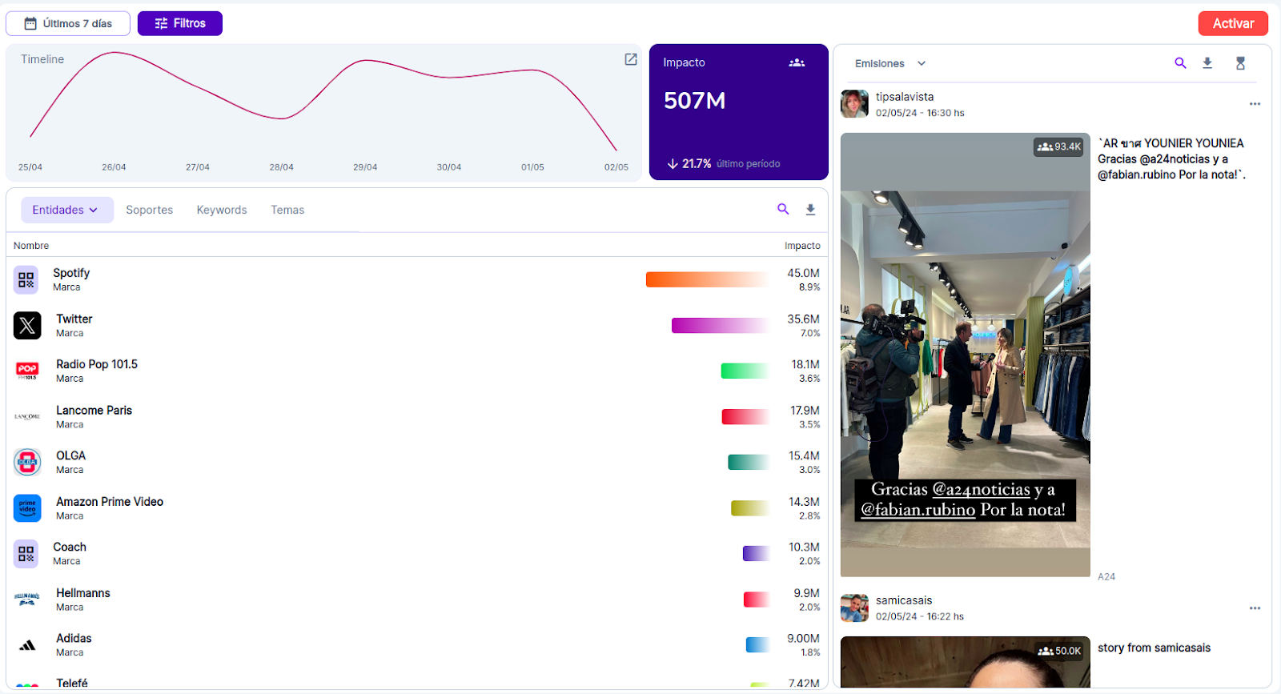Click the Amazon Prime Video logo
Image resolution: width=1281 pixels, height=694 pixels.
pyautogui.click(x=27, y=507)
